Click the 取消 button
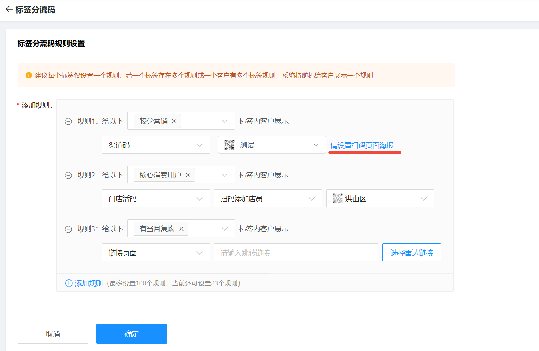 tap(53, 334)
